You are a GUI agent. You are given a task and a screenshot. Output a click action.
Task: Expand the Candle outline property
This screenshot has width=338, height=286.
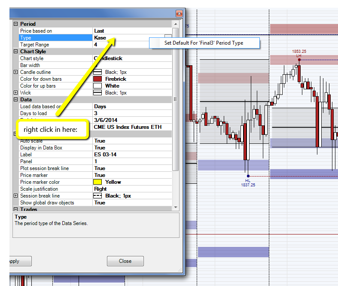coord(15,72)
